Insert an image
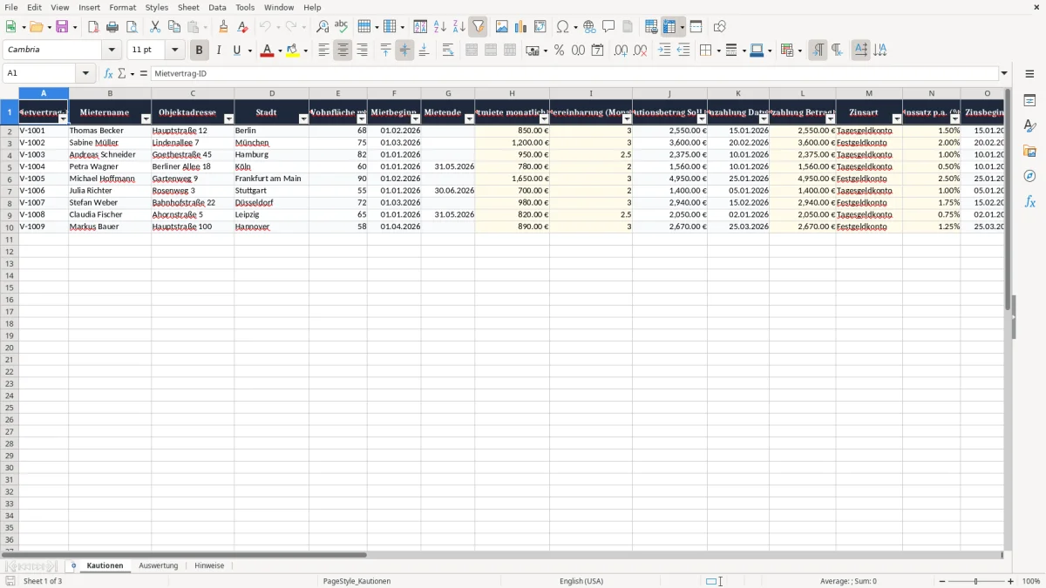The height and width of the screenshot is (588, 1046). pos(502,27)
